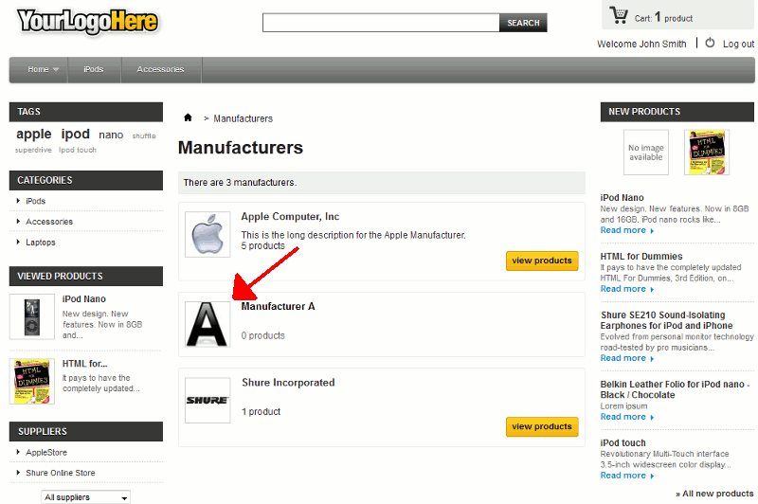Open the All suppliers dropdown
Viewport: 758px width, 504px height.
click(x=86, y=497)
